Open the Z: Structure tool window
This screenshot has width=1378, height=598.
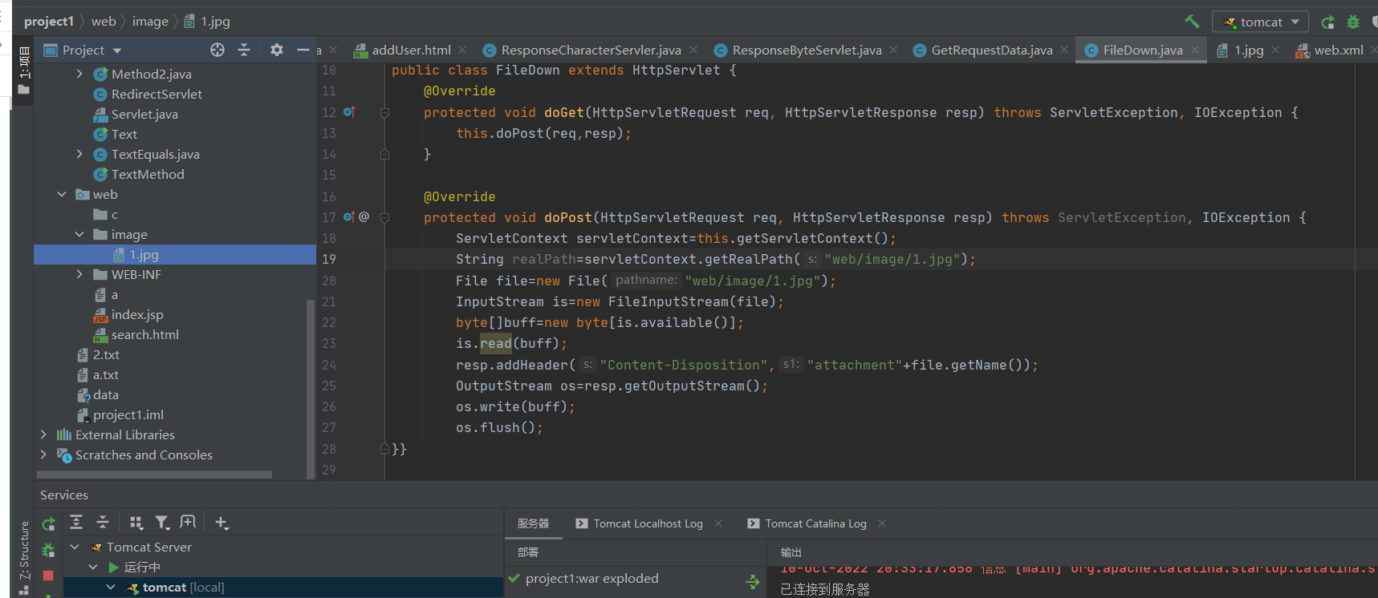click(x=24, y=557)
